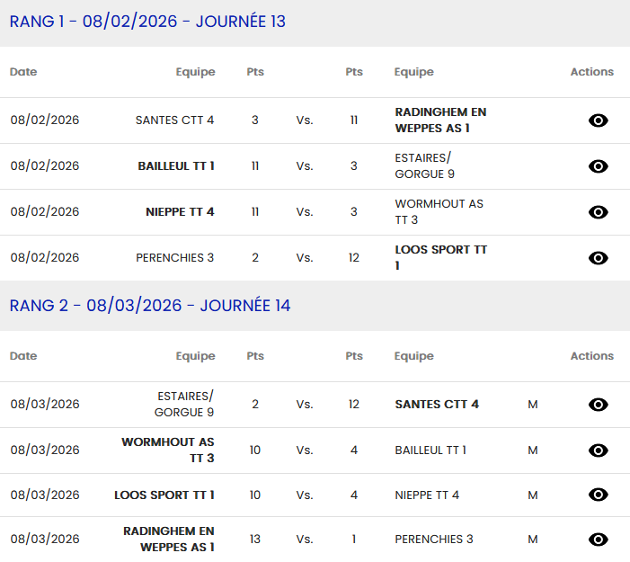View details of Santes CTT 4 vs Radinghem match

pos(598,120)
